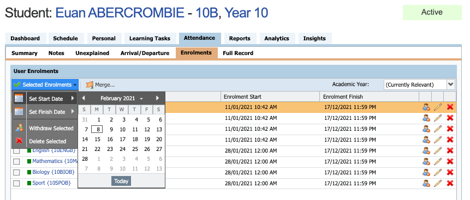Open the Reports tab
This screenshot has height=200, width=470.
tap(240, 38)
